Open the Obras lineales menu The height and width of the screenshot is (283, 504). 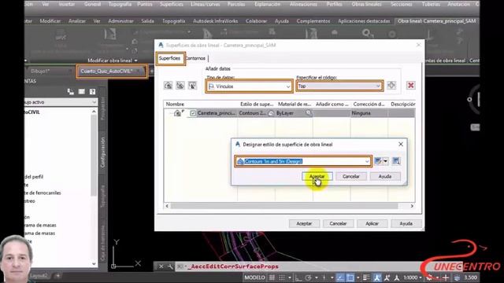point(366,4)
